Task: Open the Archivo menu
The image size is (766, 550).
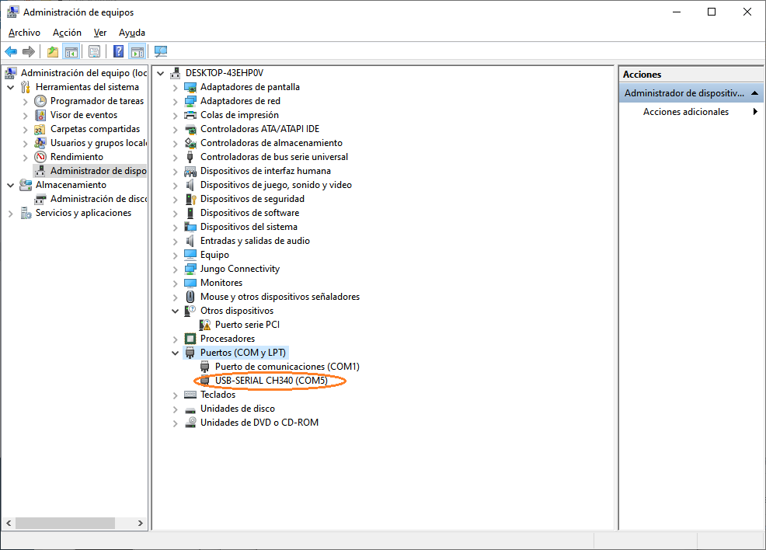Action: click(24, 33)
